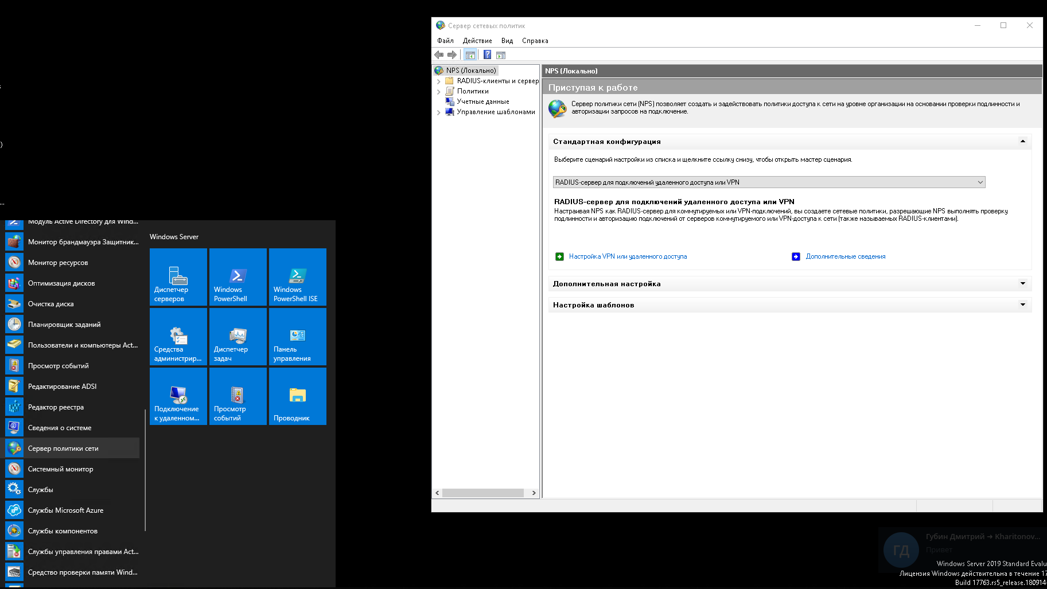Viewport: 1047px width, 589px height.
Task: Open Системный монитор from the app list
Action: [72, 469]
